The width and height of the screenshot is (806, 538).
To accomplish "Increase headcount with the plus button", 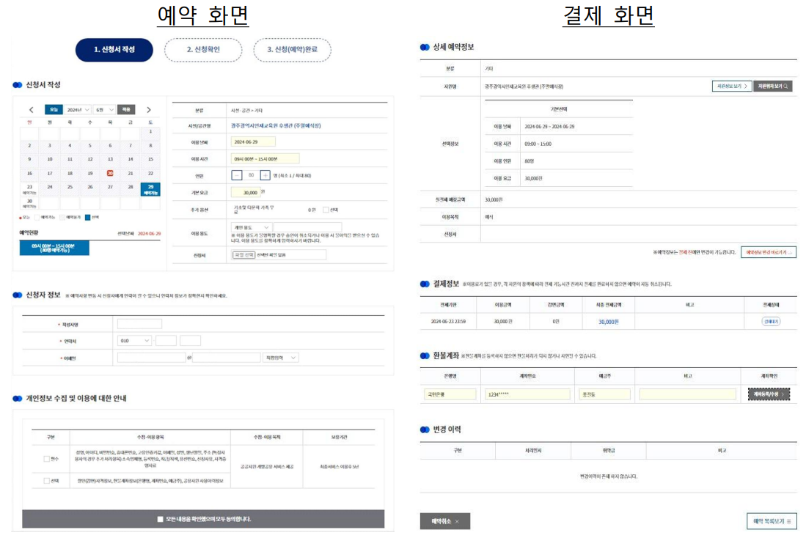I will click(x=265, y=175).
